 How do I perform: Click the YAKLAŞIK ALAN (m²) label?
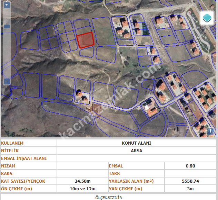click(131, 181)
